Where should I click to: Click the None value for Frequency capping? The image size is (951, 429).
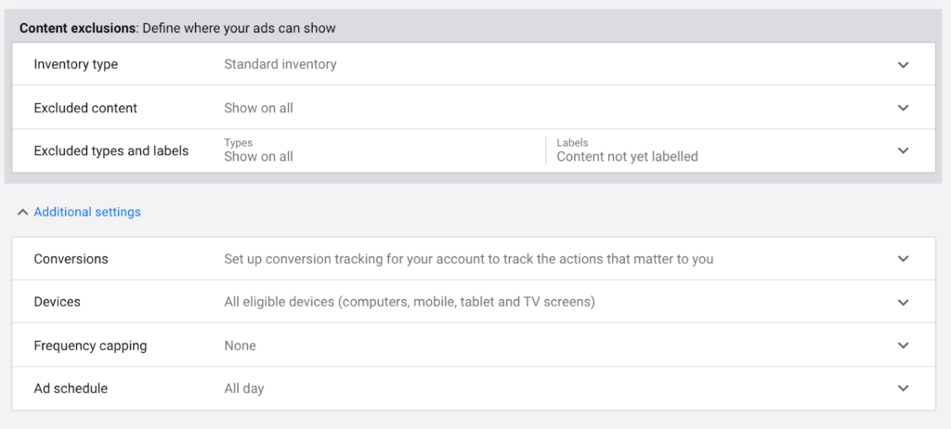[241, 345]
